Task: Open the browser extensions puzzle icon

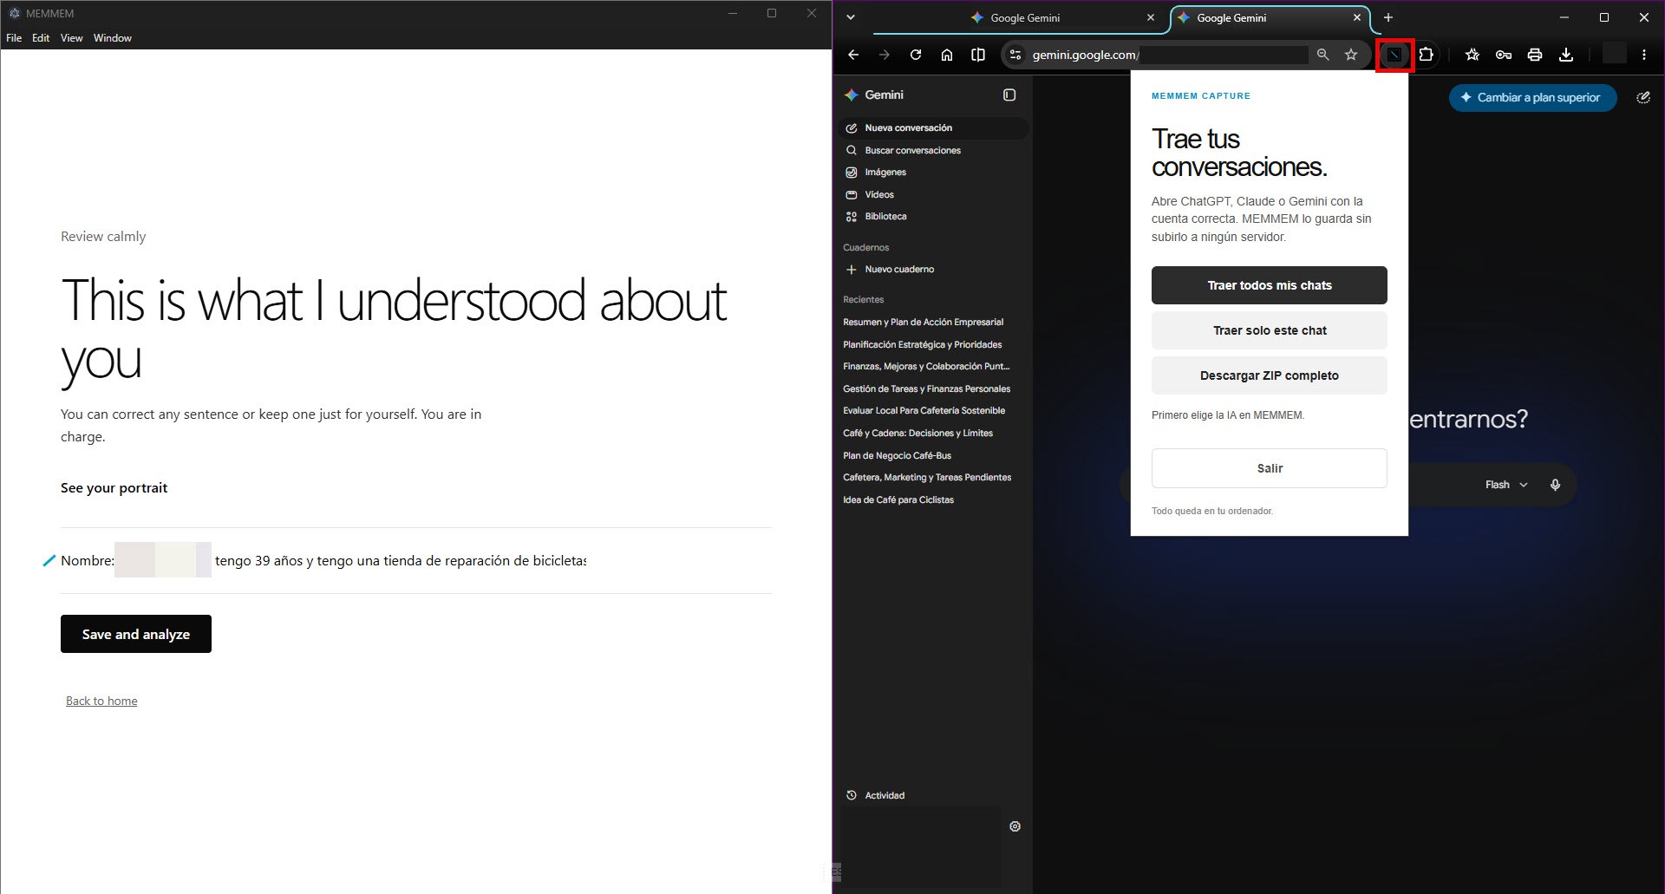Action: tap(1427, 55)
